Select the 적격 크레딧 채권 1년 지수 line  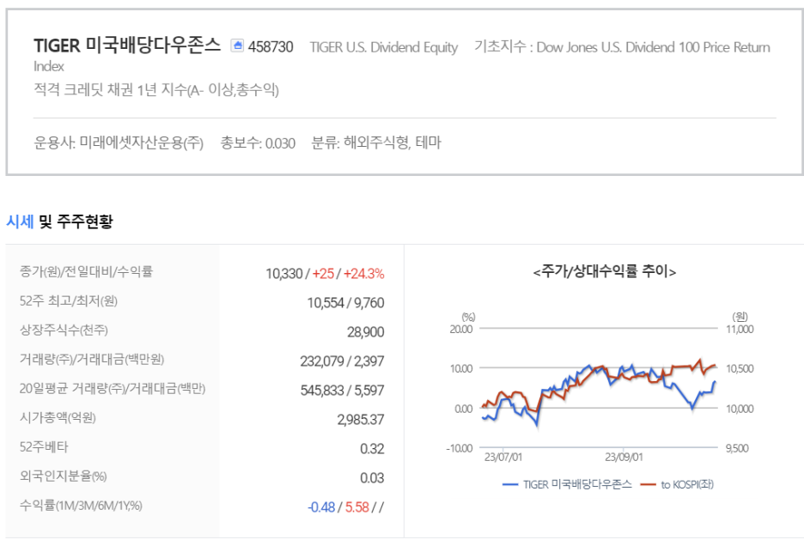[156, 90]
